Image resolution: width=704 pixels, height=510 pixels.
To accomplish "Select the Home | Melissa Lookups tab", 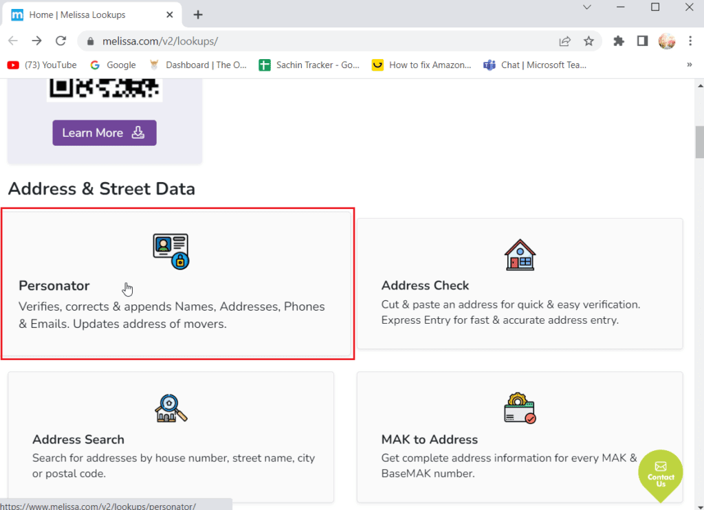I will pyautogui.click(x=92, y=15).
